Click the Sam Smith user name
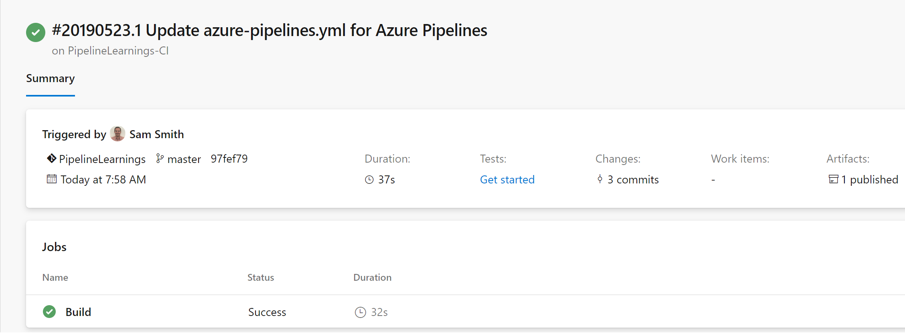Image resolution: width=905 pixels, height=334 pixels. [156, 135]
